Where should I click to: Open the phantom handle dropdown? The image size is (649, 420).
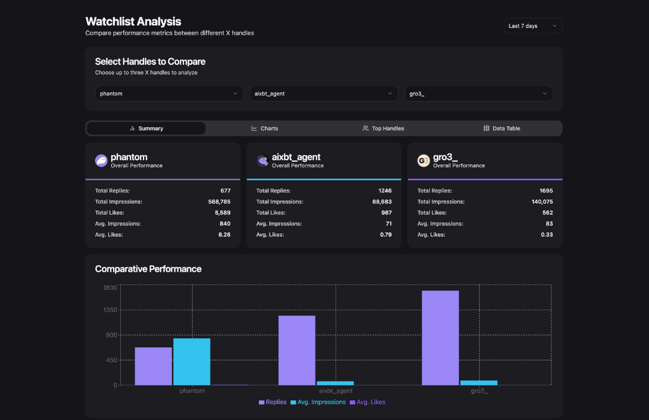click(168, 93)
